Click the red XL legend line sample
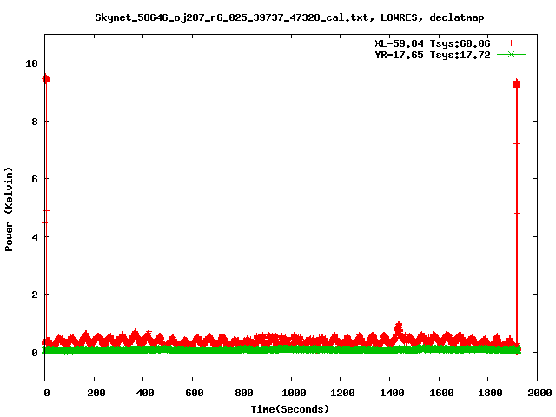This screenshot has width=556, height=417. (511, 43)
